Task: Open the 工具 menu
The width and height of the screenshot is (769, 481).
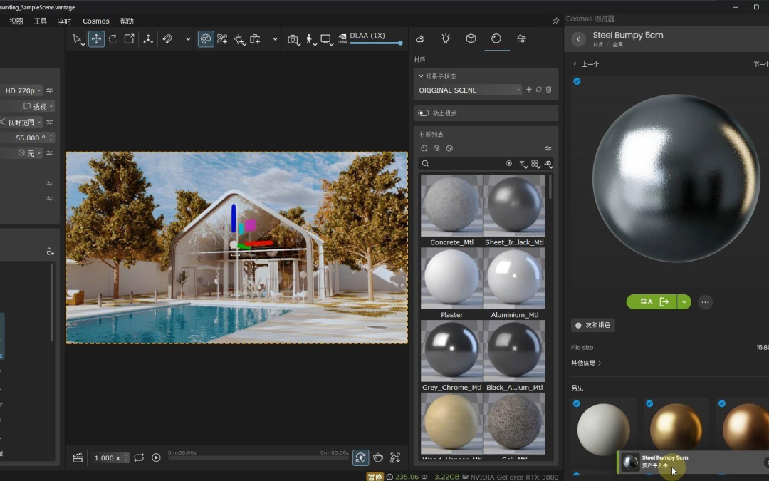Action: (40, 21)
